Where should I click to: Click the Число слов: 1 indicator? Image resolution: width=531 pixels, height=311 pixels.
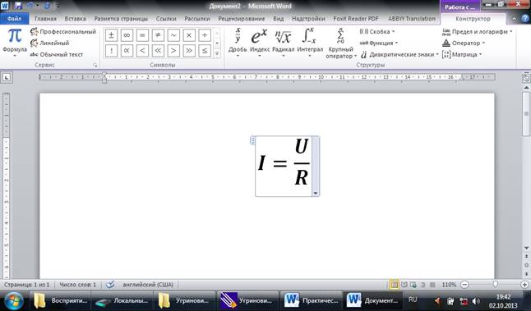pyautogui.click(x=78, y=285)
